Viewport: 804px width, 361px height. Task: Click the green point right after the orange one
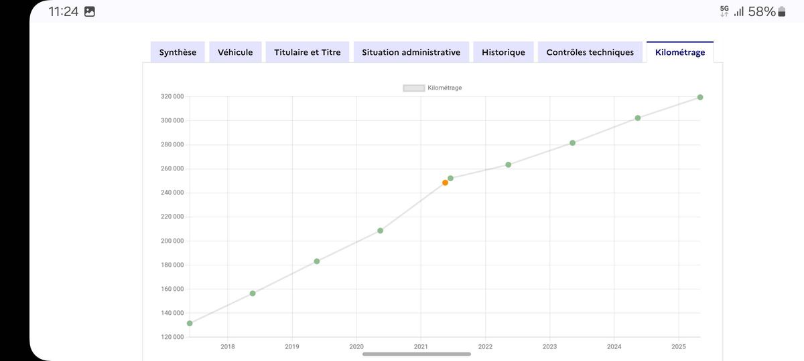coord(451,178)
